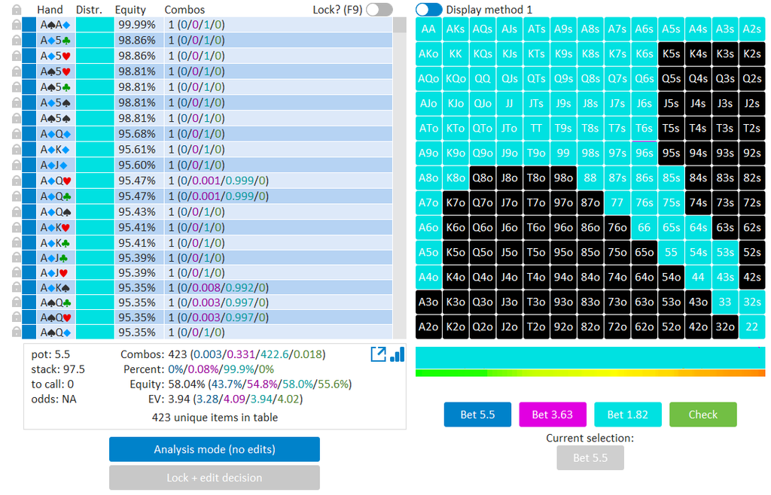Click the lock icon for the A♠5♥ row
771x495 pixels.
tap(17, 71)
